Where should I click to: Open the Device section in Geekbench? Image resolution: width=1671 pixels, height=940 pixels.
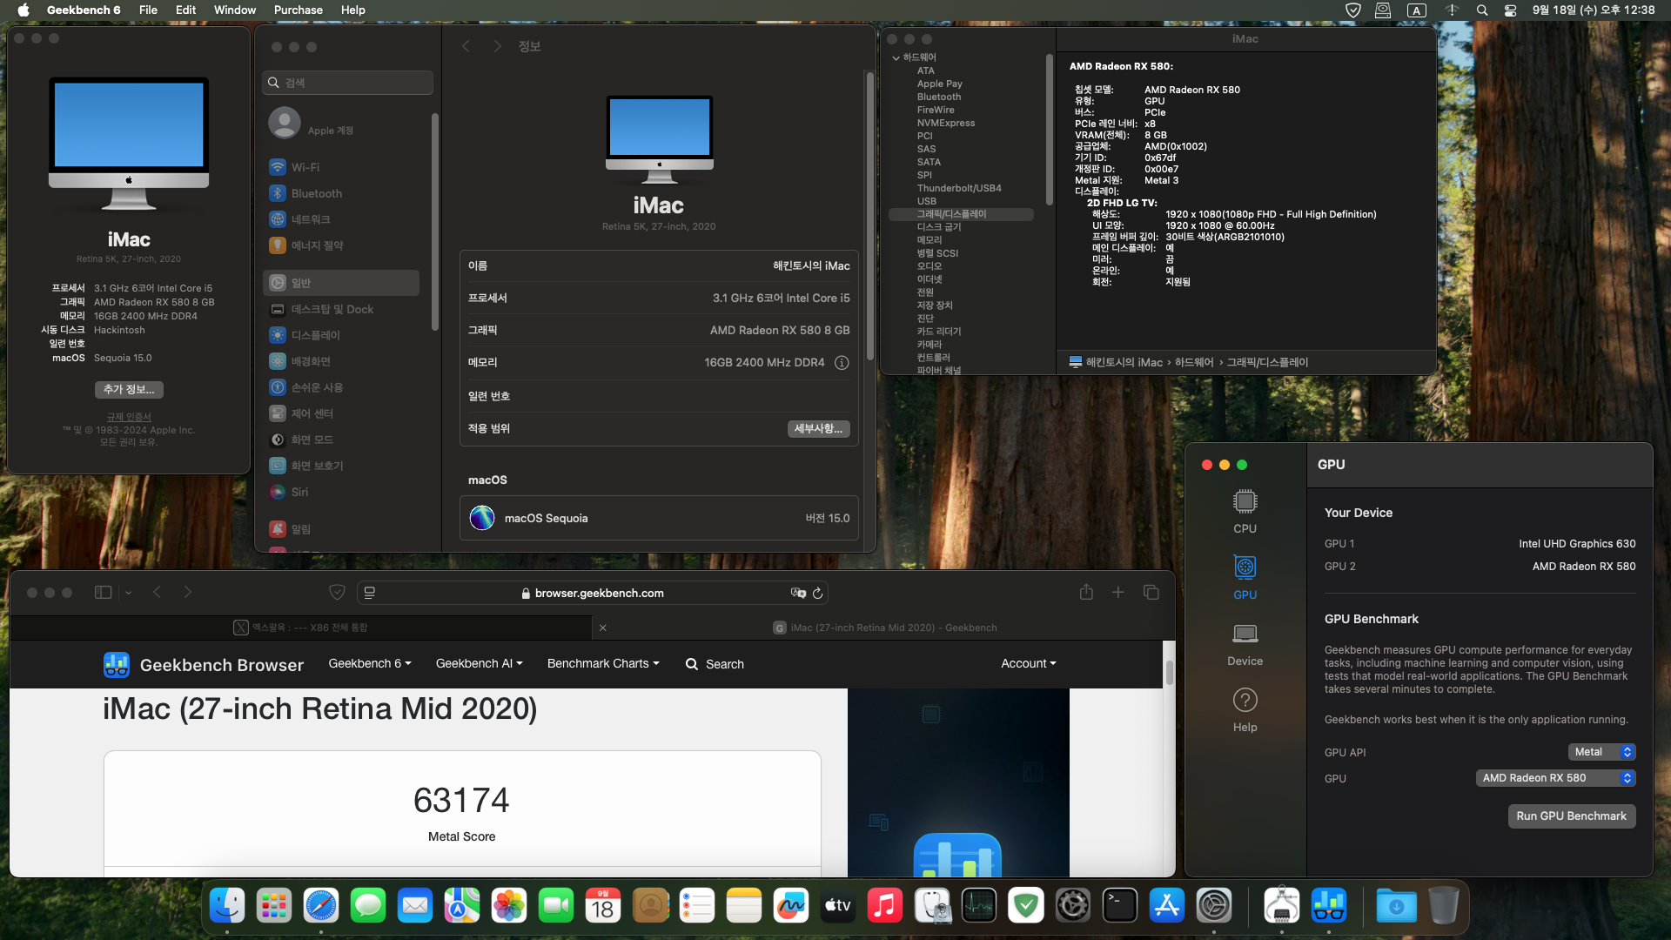click(x=1245, y=644)
